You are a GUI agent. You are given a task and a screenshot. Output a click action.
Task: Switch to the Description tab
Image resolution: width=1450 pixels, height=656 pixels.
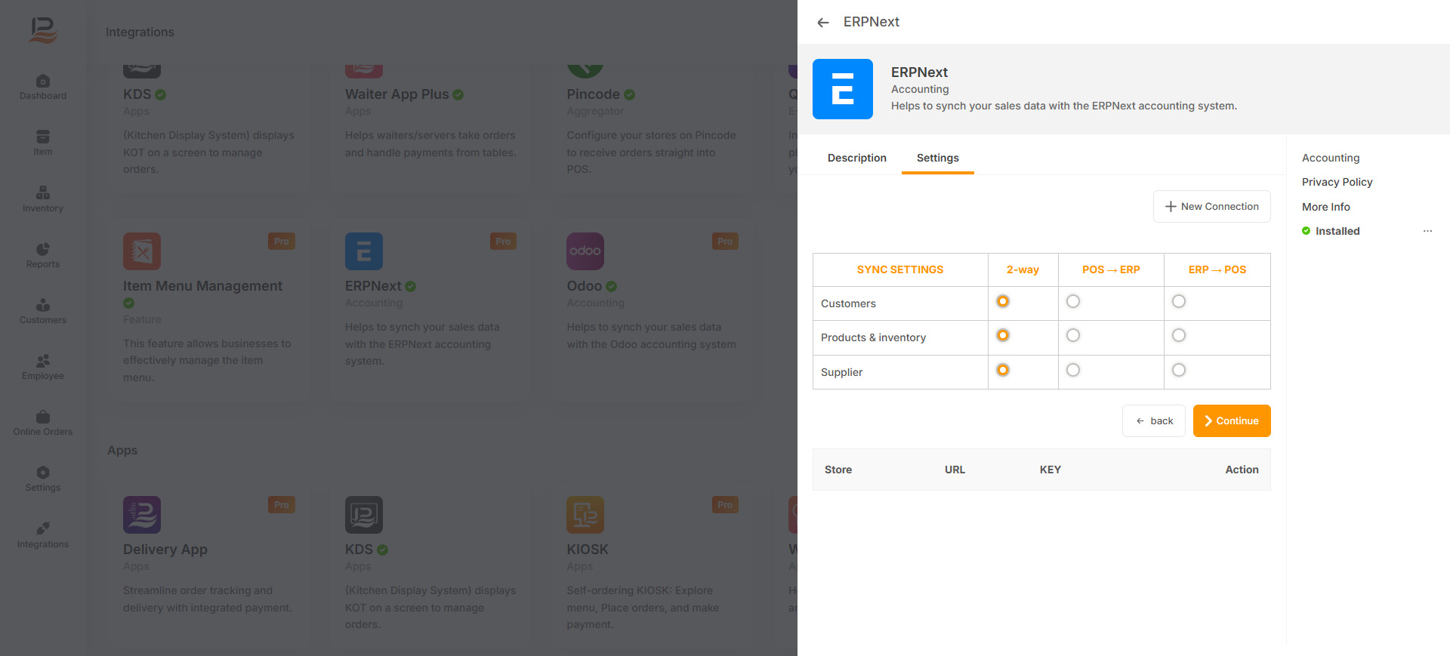point(856,158)
